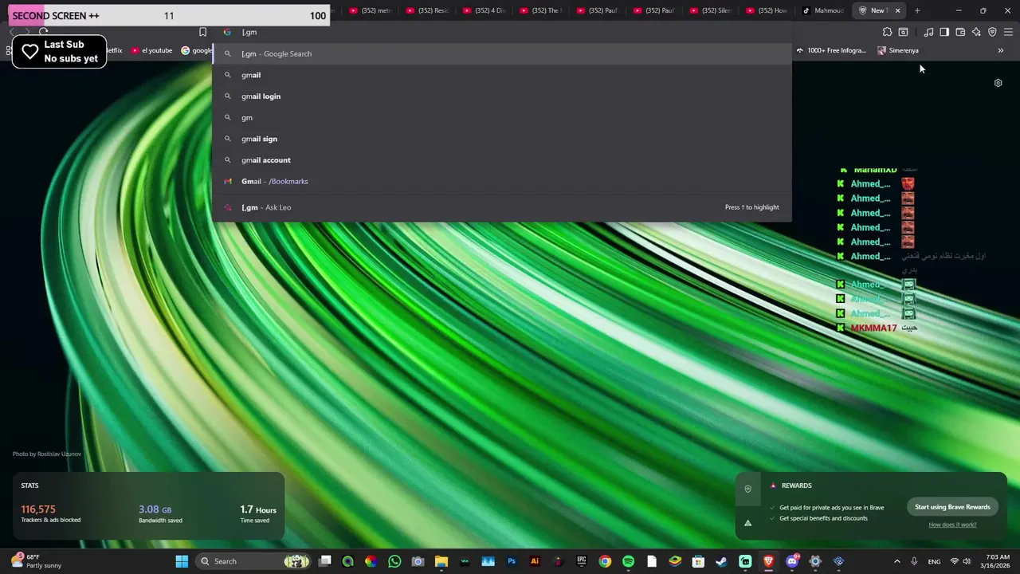Select the "l.gm - Google Search" suggestion
This screenshot has width=1020, height=574.
click(502, 53)
